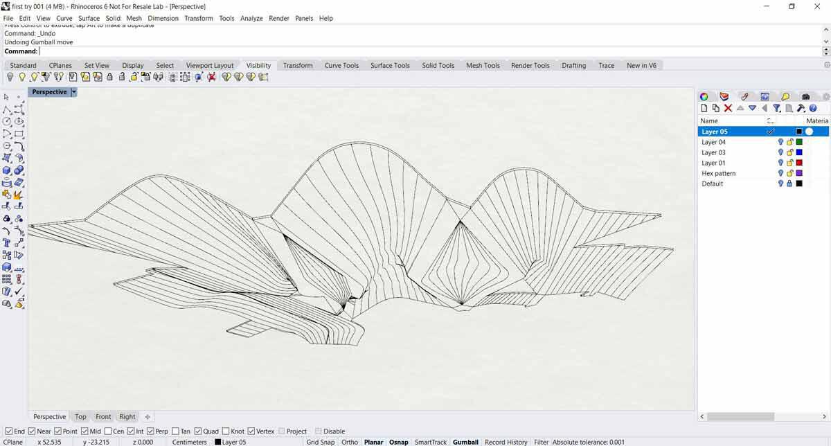Click the Record History status button
The height and width of the screenshot is (446, 831).
tap(506, 442)
